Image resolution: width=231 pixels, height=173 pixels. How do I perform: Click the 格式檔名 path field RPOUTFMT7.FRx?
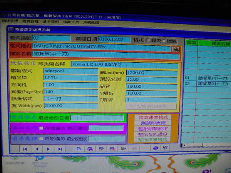[102, 47]
